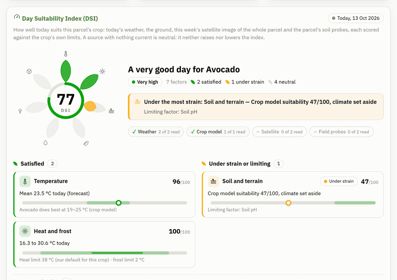Click the water droplet icon below the chart
This screenshot has width=397, height=280.
(x=45, y=143)
